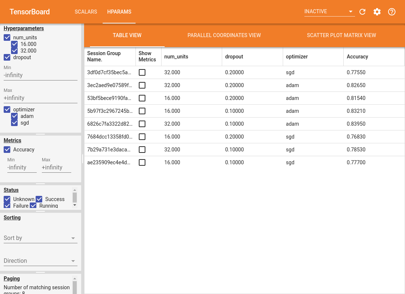Click the dropout Min input field
Viewport: 405px width, 294px height.
(40, 75)
